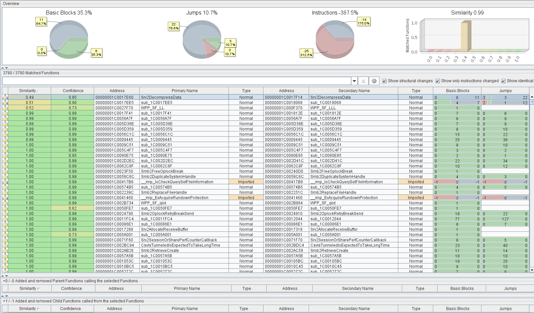534x313 pixels.
Task: Click row icon for sub_1C0080E75
Action: click(x=5, y=155)
